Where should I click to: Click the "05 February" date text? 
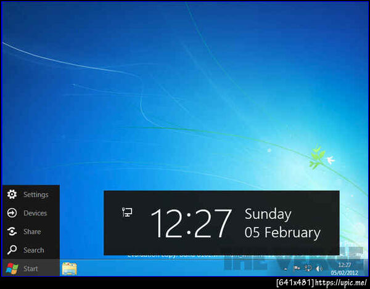[x=282, y=232]
